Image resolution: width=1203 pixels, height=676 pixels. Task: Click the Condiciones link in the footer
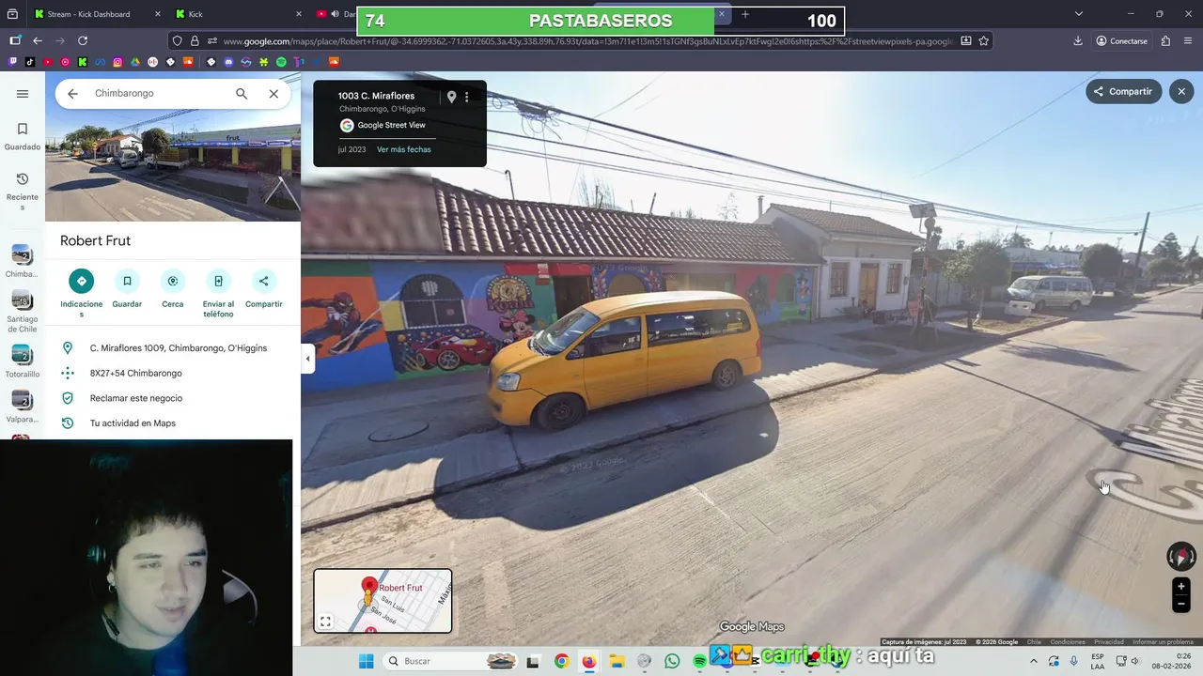(x=1068, y=642)
